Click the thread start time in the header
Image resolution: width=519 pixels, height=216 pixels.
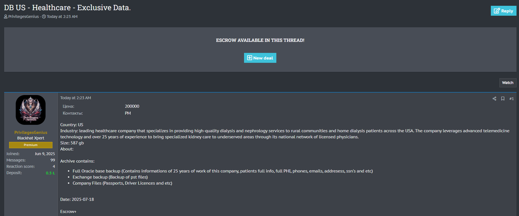pos(62,17)
